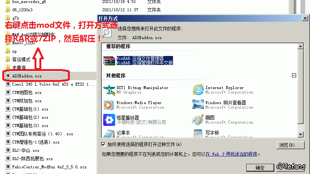Select Comil 345 L Volvo file name
The height and width of the screenshot is (174, 310).
tap(53, 84)
